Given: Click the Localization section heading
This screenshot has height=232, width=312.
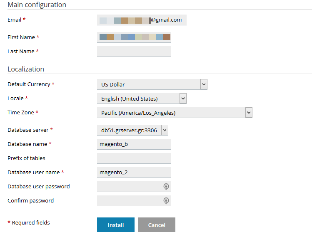Looking at the screenshot, I should coord(26,69).
